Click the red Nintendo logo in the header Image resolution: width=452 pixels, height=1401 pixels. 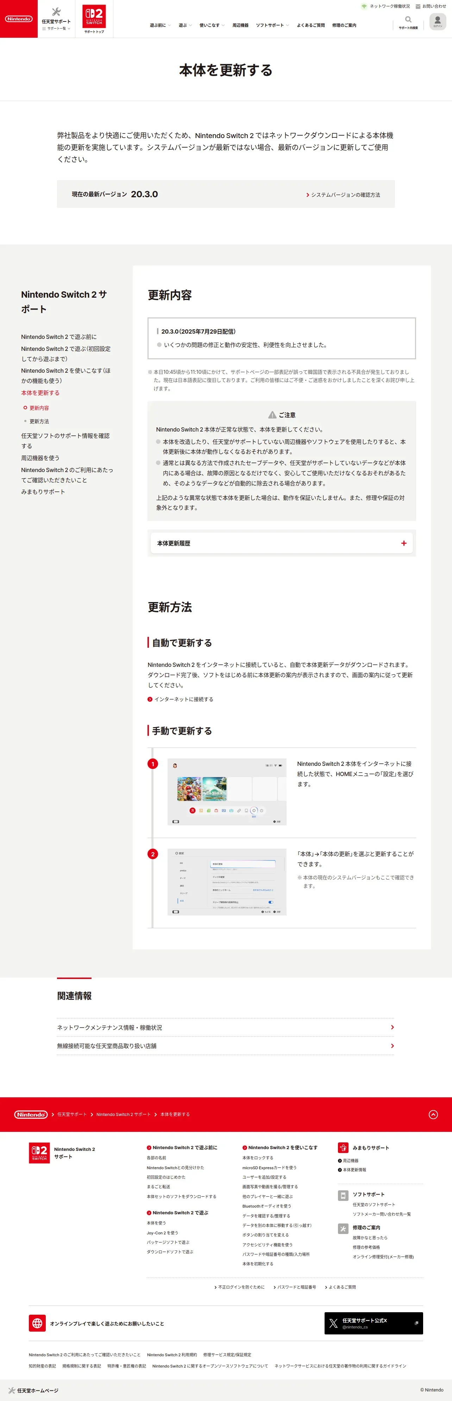tap(18, 19)
